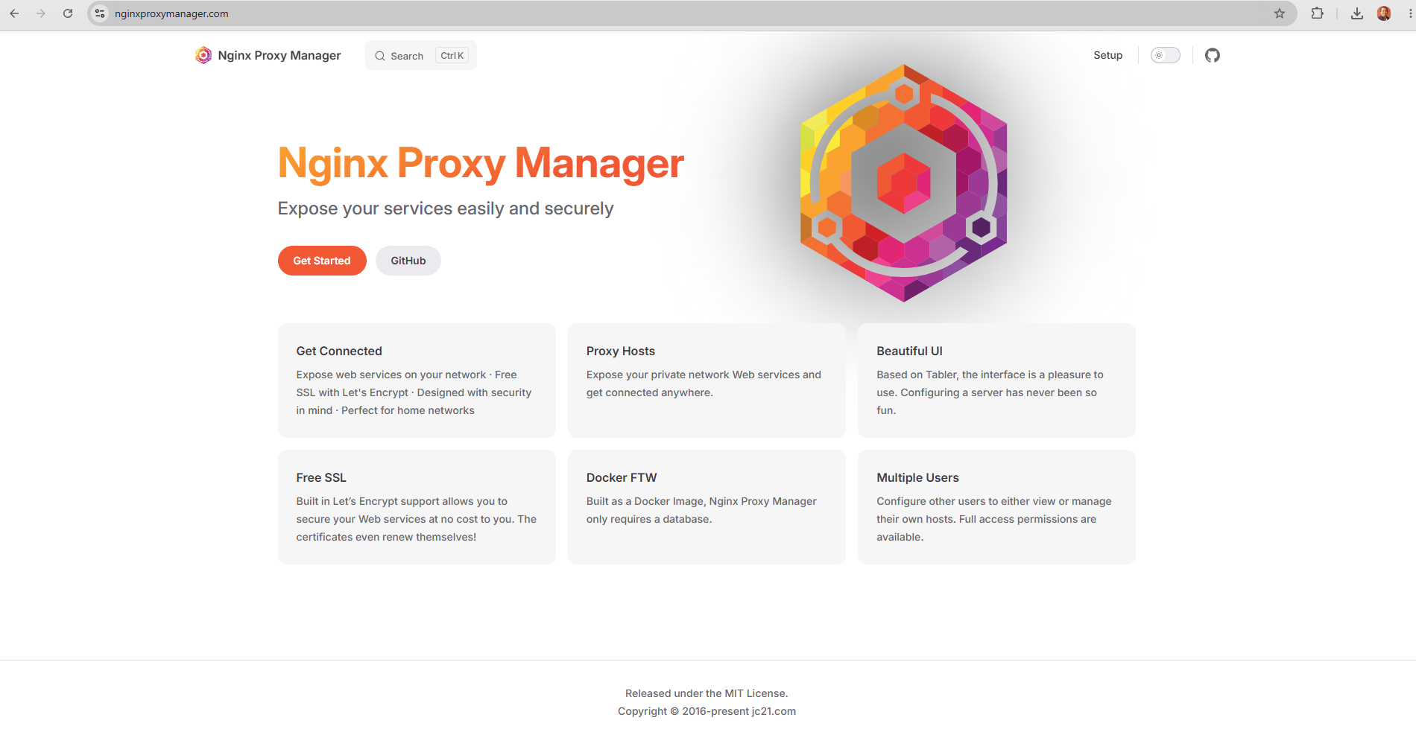Click 'Built in Let's Encrypt support' description
This screenshot has width=1416, height=732.
[416, 519]
